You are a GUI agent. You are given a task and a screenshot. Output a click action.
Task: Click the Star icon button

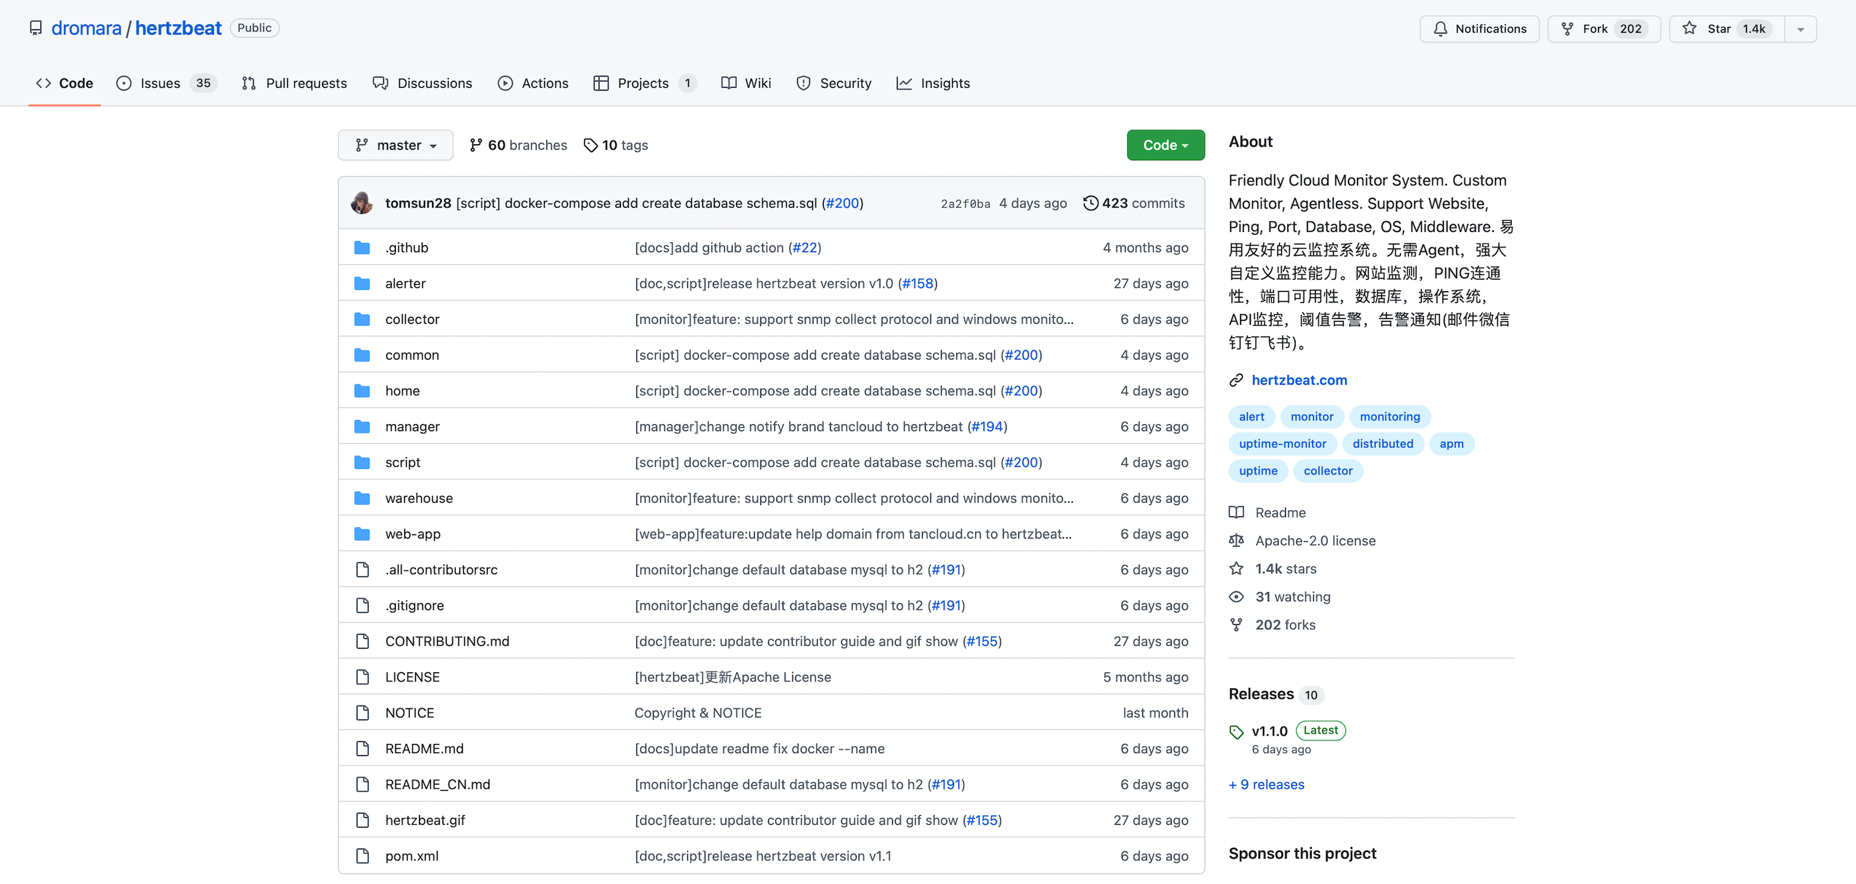[x=1689, y=28]
